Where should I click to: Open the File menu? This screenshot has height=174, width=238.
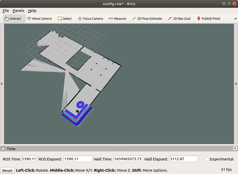point(6,11)
